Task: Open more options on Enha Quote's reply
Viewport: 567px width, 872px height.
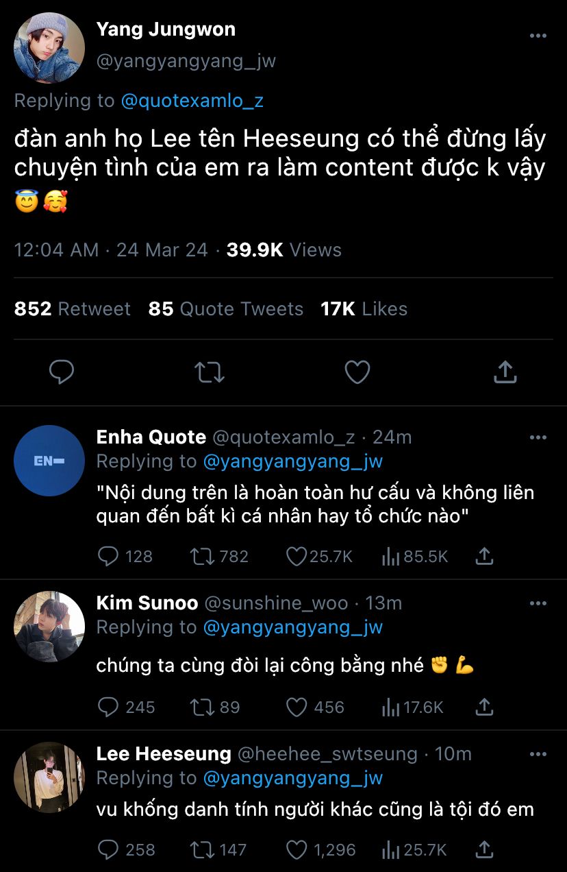Action: click(x=538, y=437)
